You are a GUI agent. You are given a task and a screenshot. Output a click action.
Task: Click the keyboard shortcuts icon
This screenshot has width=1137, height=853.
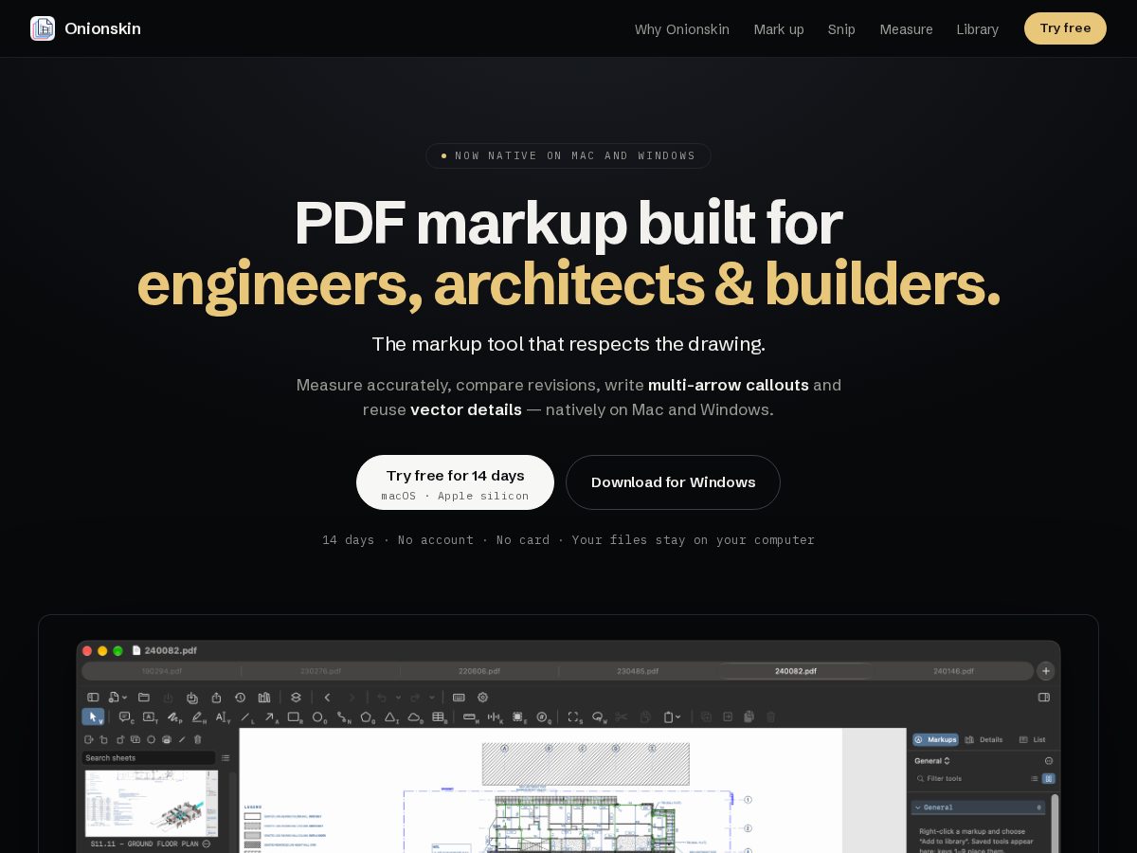tap(459, 698)
